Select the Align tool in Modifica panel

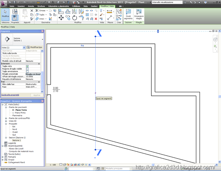[x=61, y=11]
